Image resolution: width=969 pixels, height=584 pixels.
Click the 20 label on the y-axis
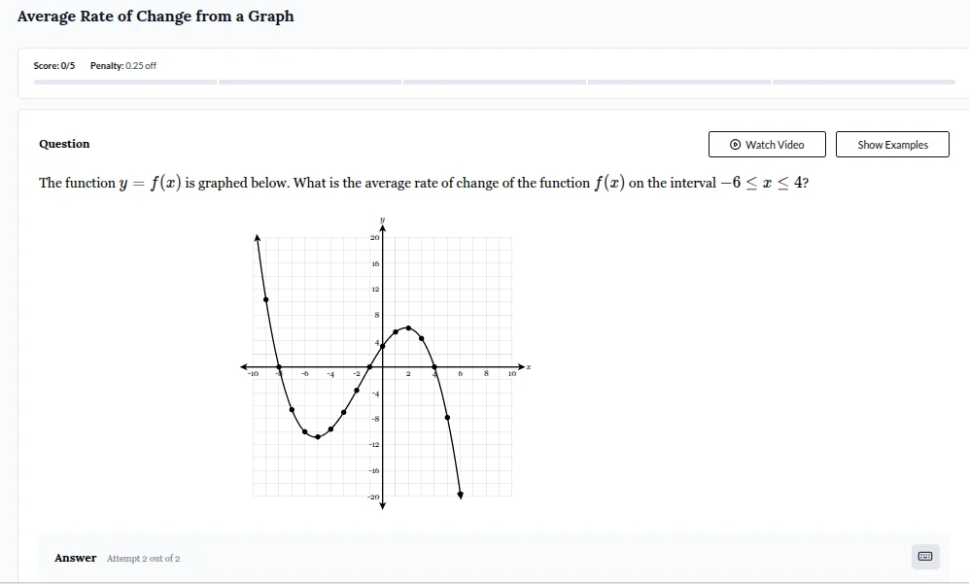(373, 236)
